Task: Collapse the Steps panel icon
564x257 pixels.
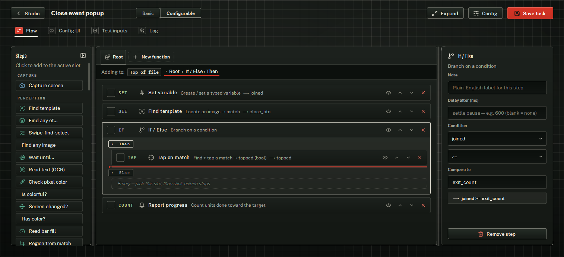Action: [83, 55]
